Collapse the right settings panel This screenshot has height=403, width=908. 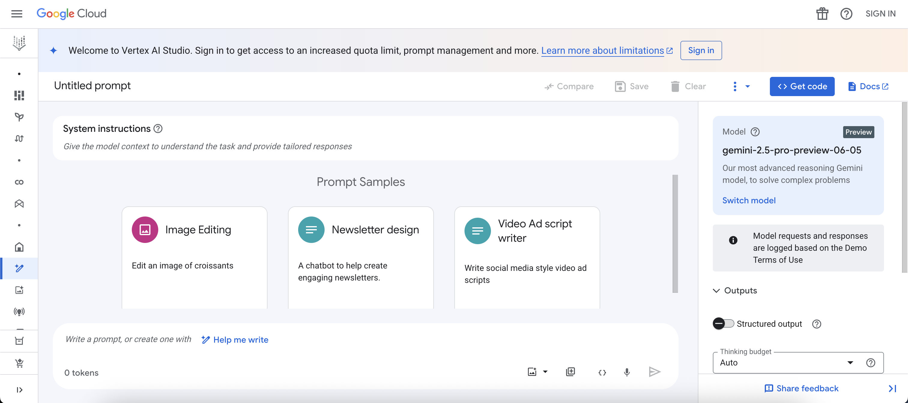tap(892, 388)
